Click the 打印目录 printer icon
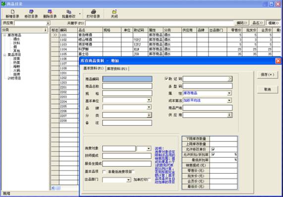Image resolution: width=283 pixels, height=197 pixels. (x=93, y=12)
